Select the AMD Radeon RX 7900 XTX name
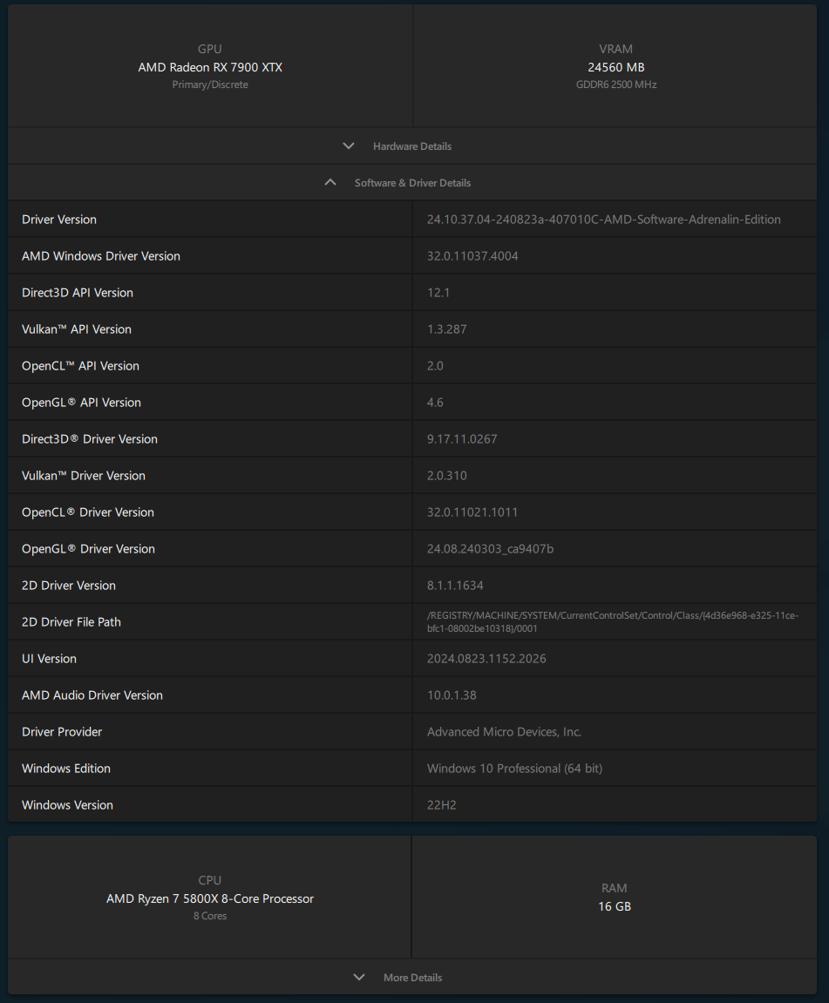 tap(210, 67)
